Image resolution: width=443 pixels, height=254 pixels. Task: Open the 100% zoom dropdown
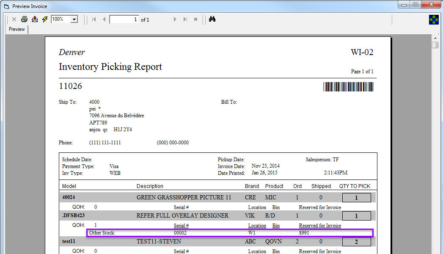pyautogui.click(x=74, y=19)
